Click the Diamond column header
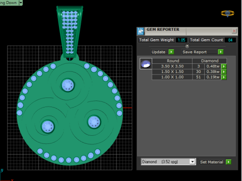This screenshot has width=242, height=181. (x=210, y=61)
